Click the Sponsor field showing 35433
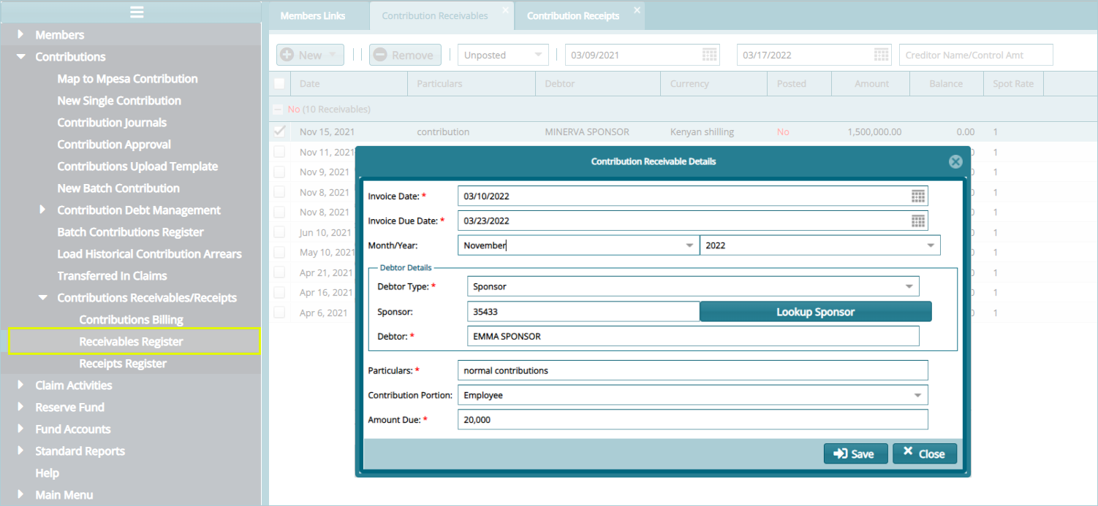 pyautogui.click(x=583, y=312)
